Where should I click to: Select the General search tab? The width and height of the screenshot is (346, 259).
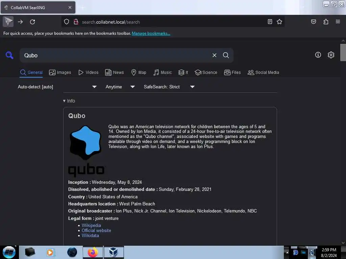31,73
